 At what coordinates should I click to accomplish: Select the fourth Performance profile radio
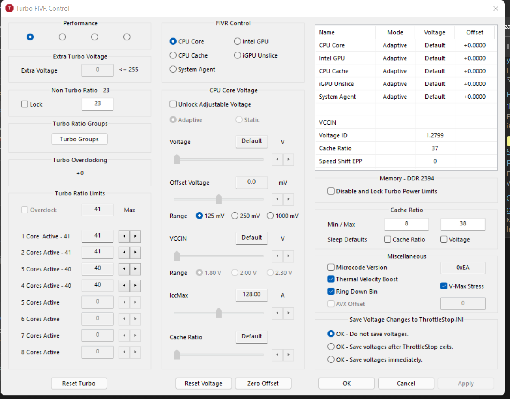point(127,37)
